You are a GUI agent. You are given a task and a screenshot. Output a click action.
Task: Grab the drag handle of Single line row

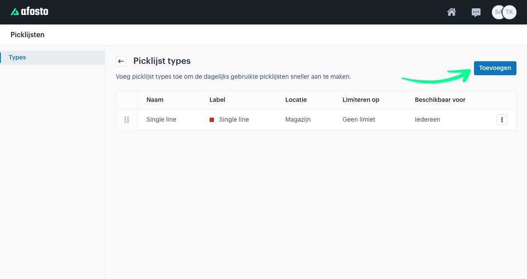127,120
